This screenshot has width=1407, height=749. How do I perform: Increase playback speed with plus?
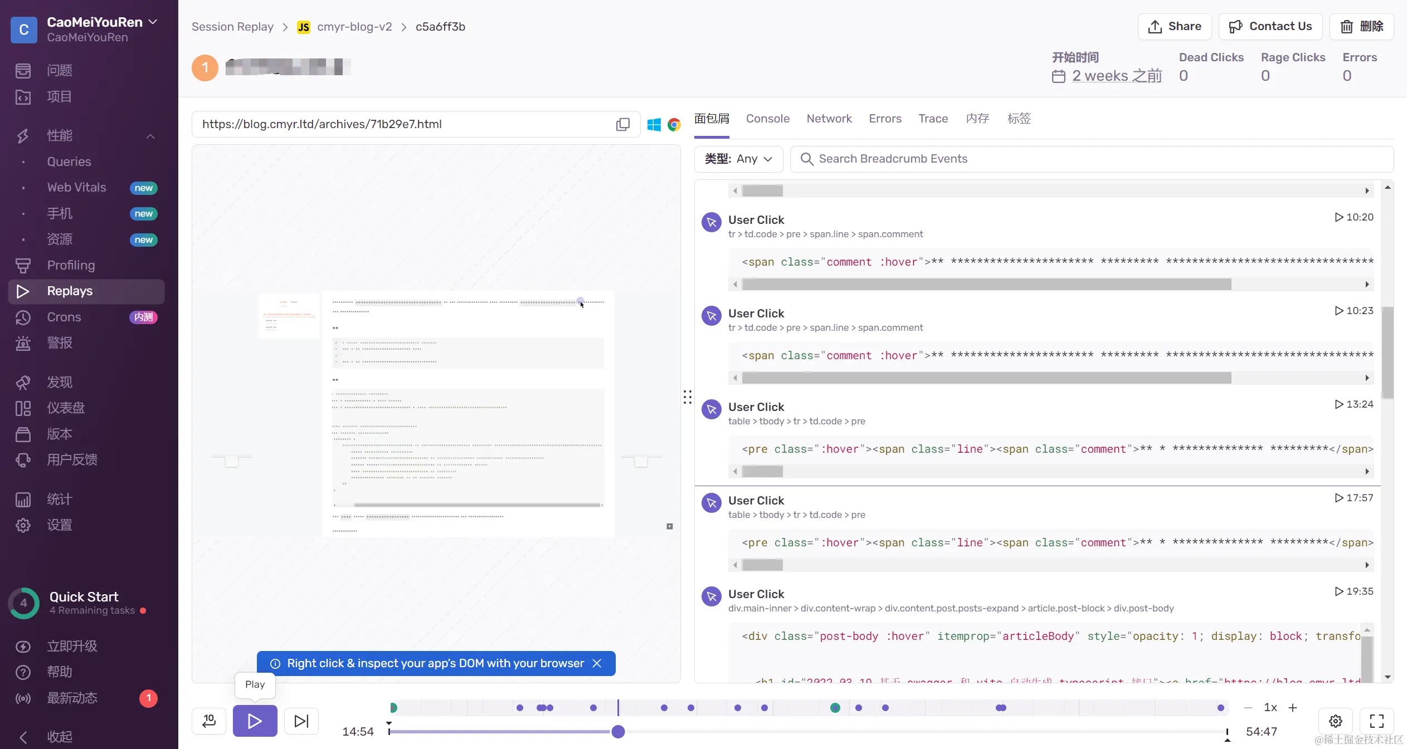click(1293, 707)
